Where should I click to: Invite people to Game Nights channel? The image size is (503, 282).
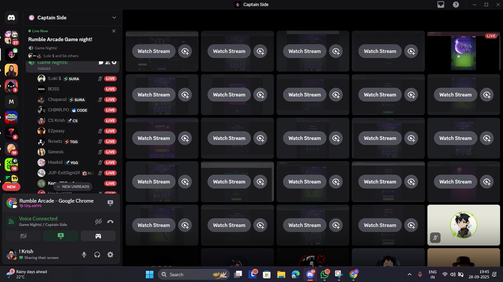click(x=108, y=62)
